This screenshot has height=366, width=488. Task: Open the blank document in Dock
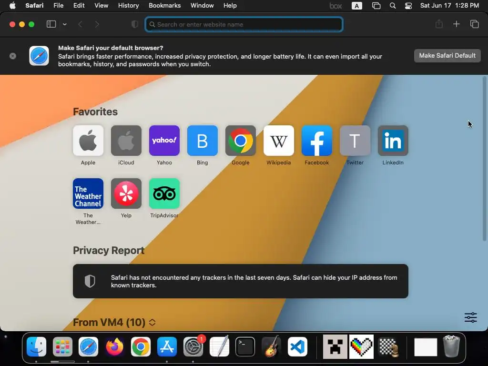(x=426, y=347)
